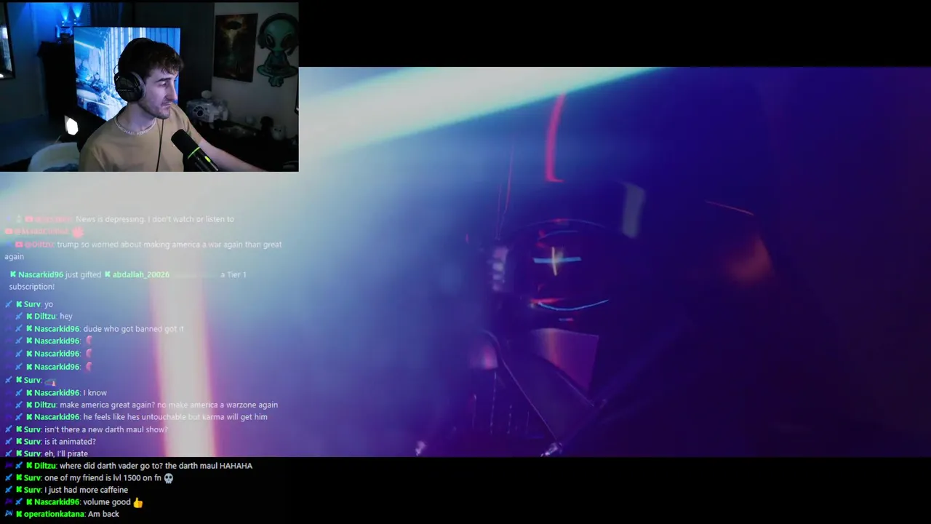Click gifted user 'abdallah_20026'
Image resolution: width=931 pixels, height=524 pixels.
coord(141,274)
